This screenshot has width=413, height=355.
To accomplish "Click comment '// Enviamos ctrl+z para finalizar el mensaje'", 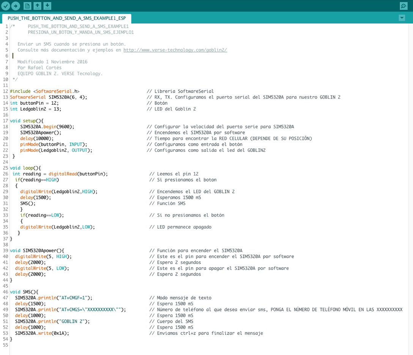I will pyautogui.click(x=206, y=333).
